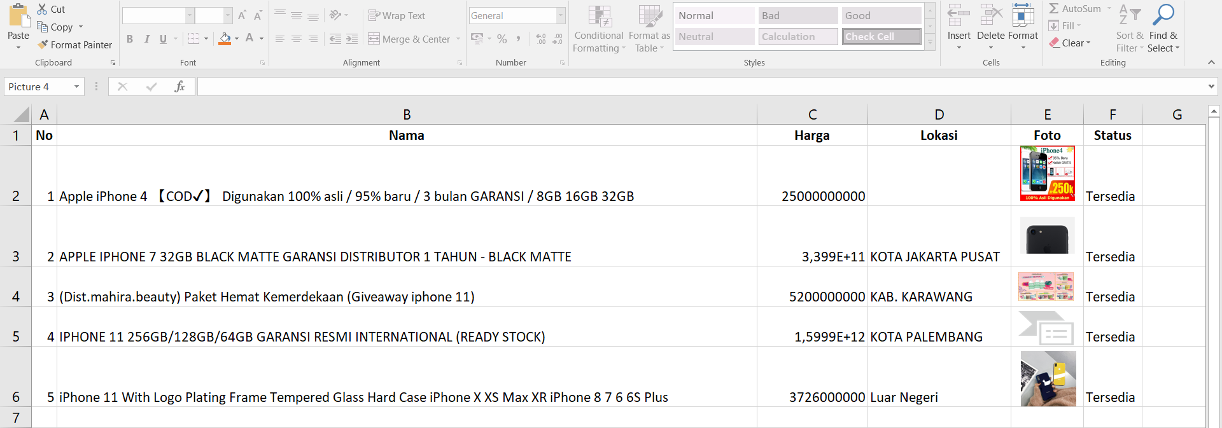Click Decrease Decimal icon
The image size is (1222, 428).
tap(558, 39)
